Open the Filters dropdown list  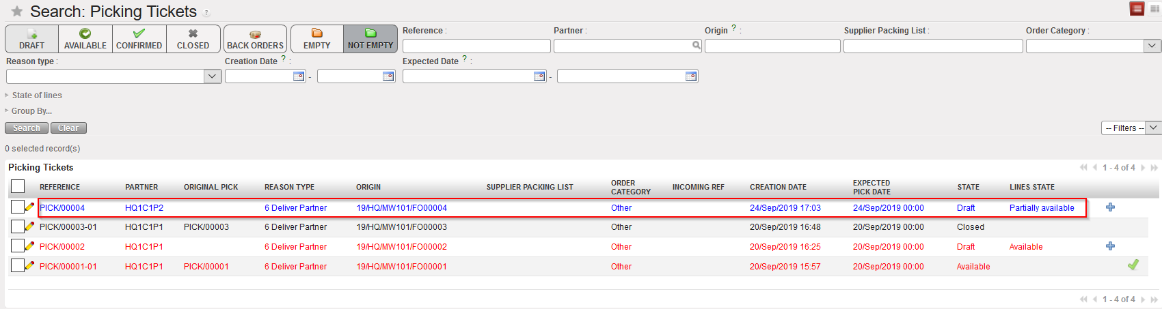click(x=1131, y=128)
